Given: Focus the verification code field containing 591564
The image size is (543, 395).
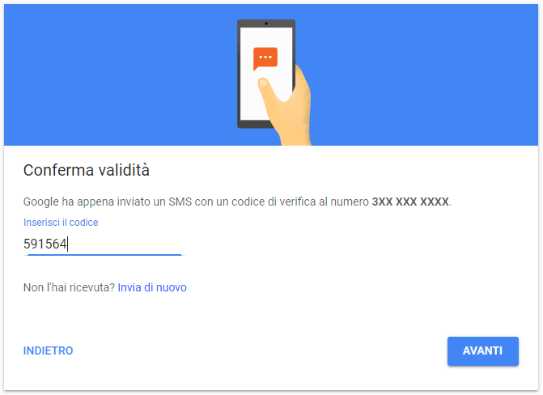Looking at the screenshot, I should 104,244.
